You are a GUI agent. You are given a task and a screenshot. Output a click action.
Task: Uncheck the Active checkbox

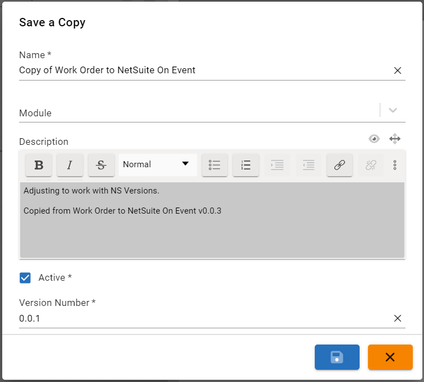pyautogui.click(x=25, y=278)
